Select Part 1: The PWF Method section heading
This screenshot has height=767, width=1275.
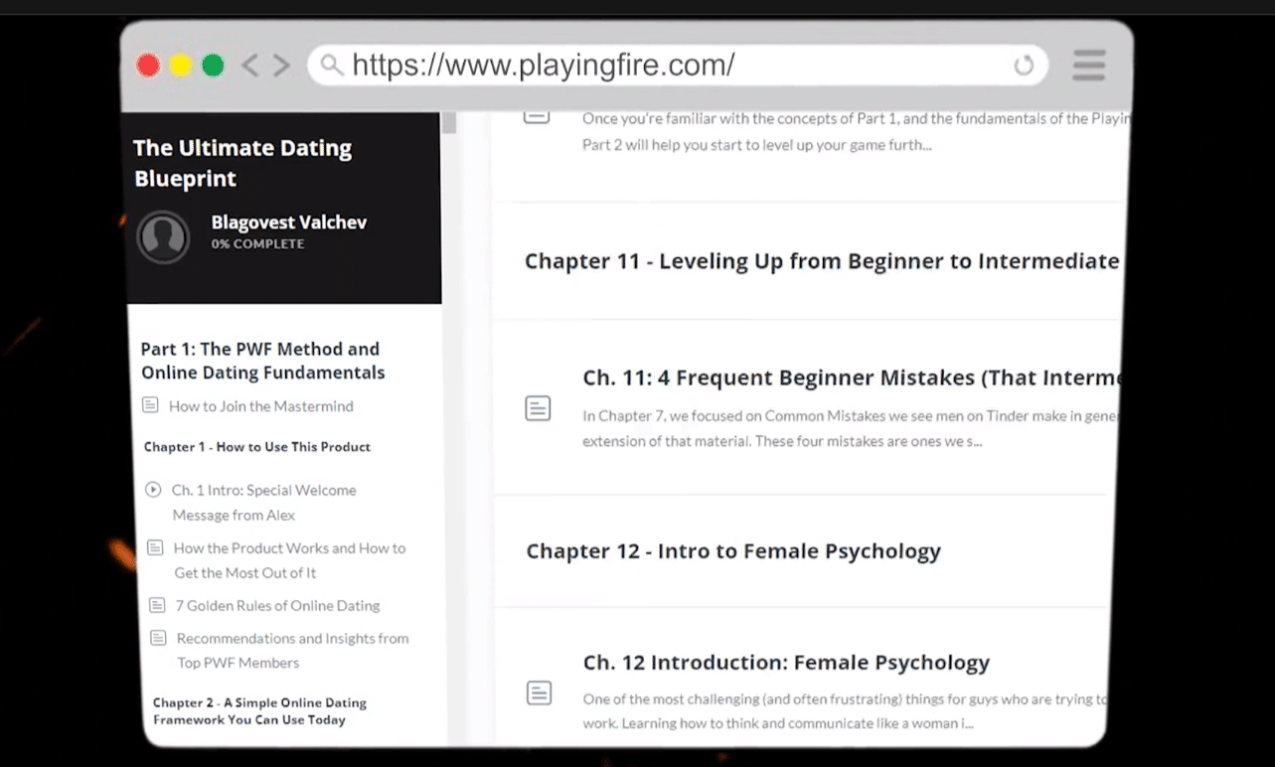(262, 361)
